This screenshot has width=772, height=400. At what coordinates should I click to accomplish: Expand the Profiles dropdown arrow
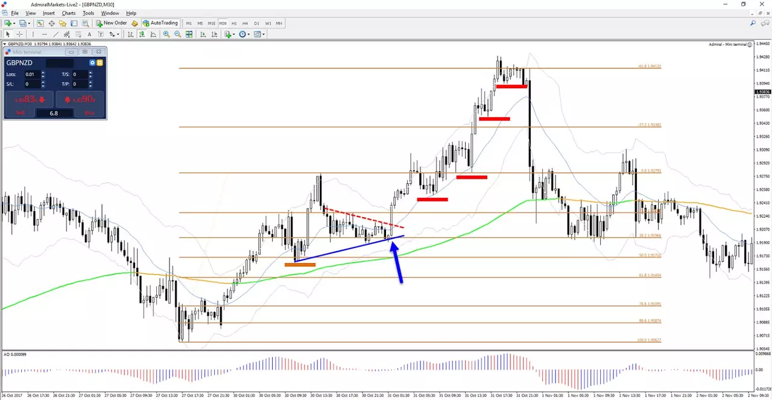tap(29, 23)
